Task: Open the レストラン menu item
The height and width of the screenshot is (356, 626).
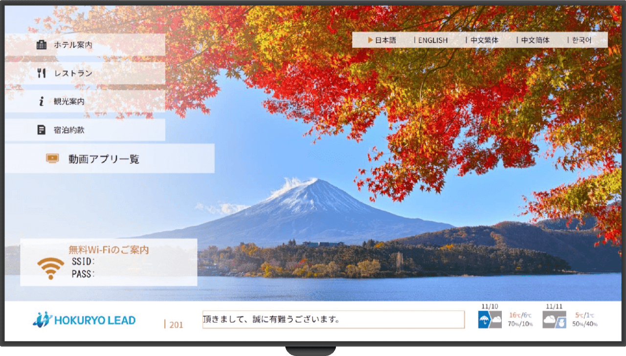Action: 73,73
